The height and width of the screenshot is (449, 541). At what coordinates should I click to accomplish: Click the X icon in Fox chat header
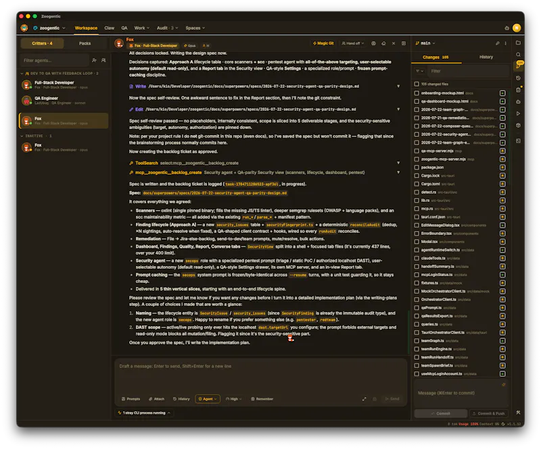(x=394, y=43)
